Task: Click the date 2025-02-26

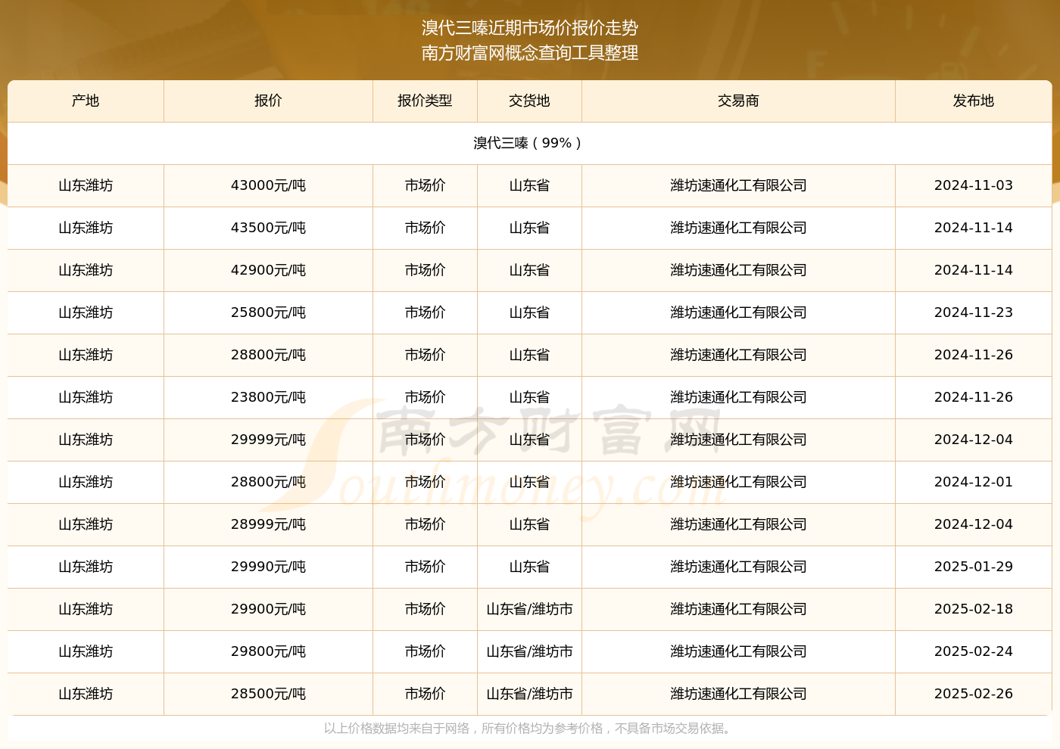Action: pos(973,694)
